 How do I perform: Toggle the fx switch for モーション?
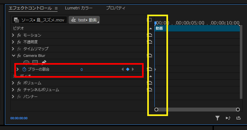[x=19, y=35]
